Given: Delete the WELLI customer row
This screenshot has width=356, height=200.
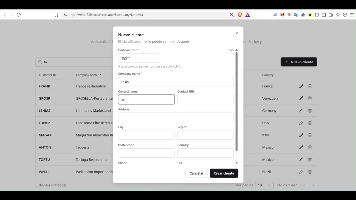Looking at the screenshot, I should pyautogui.click(x=310, y=172).
